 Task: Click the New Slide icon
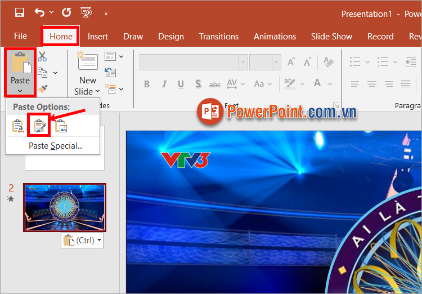coord(87,61)
